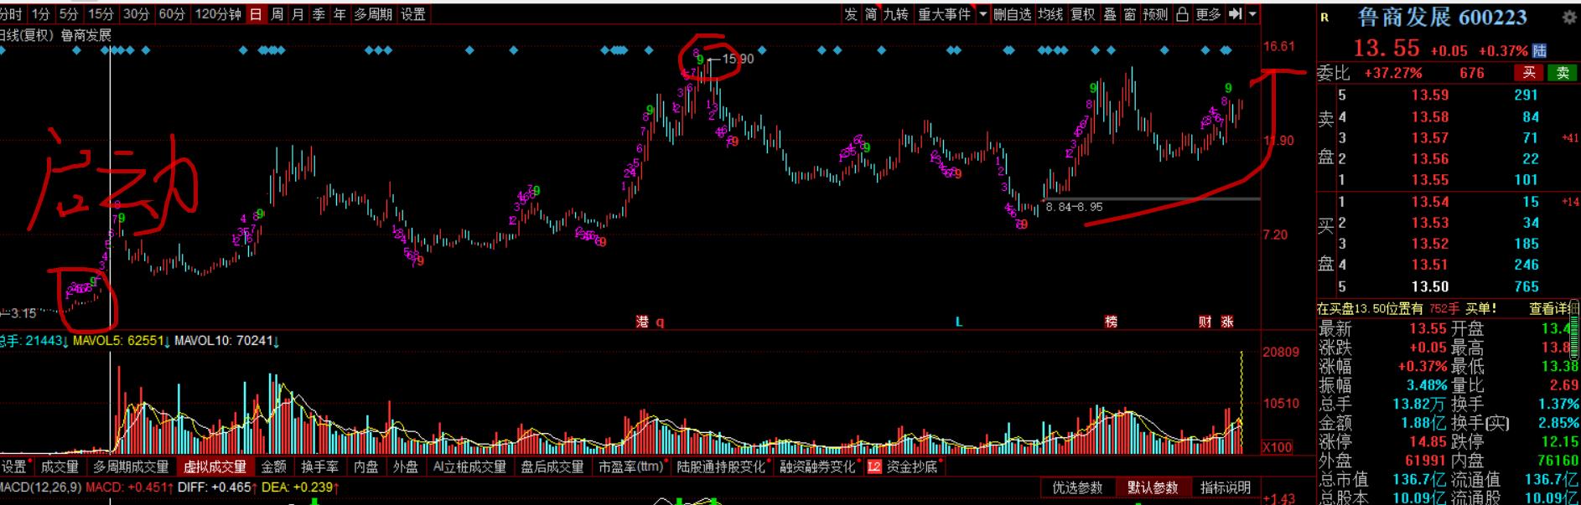This screenshot has width=1581, height=505.
Task: Toggle the 简 simplified view button
Action: point(871,14)
